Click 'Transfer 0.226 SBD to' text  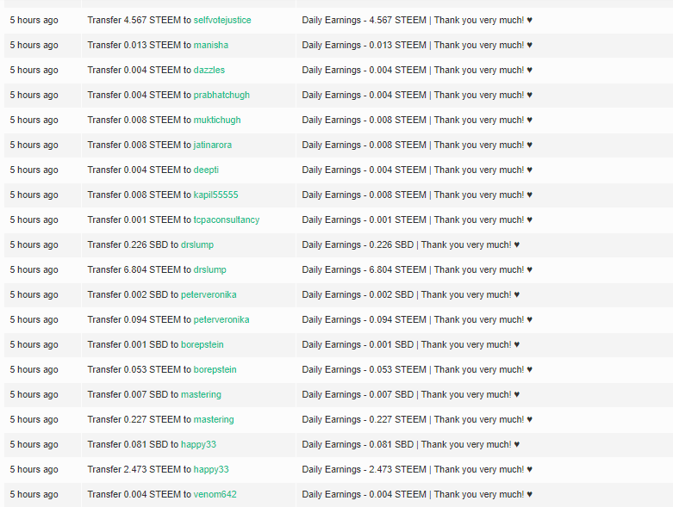tap(133, 244)
